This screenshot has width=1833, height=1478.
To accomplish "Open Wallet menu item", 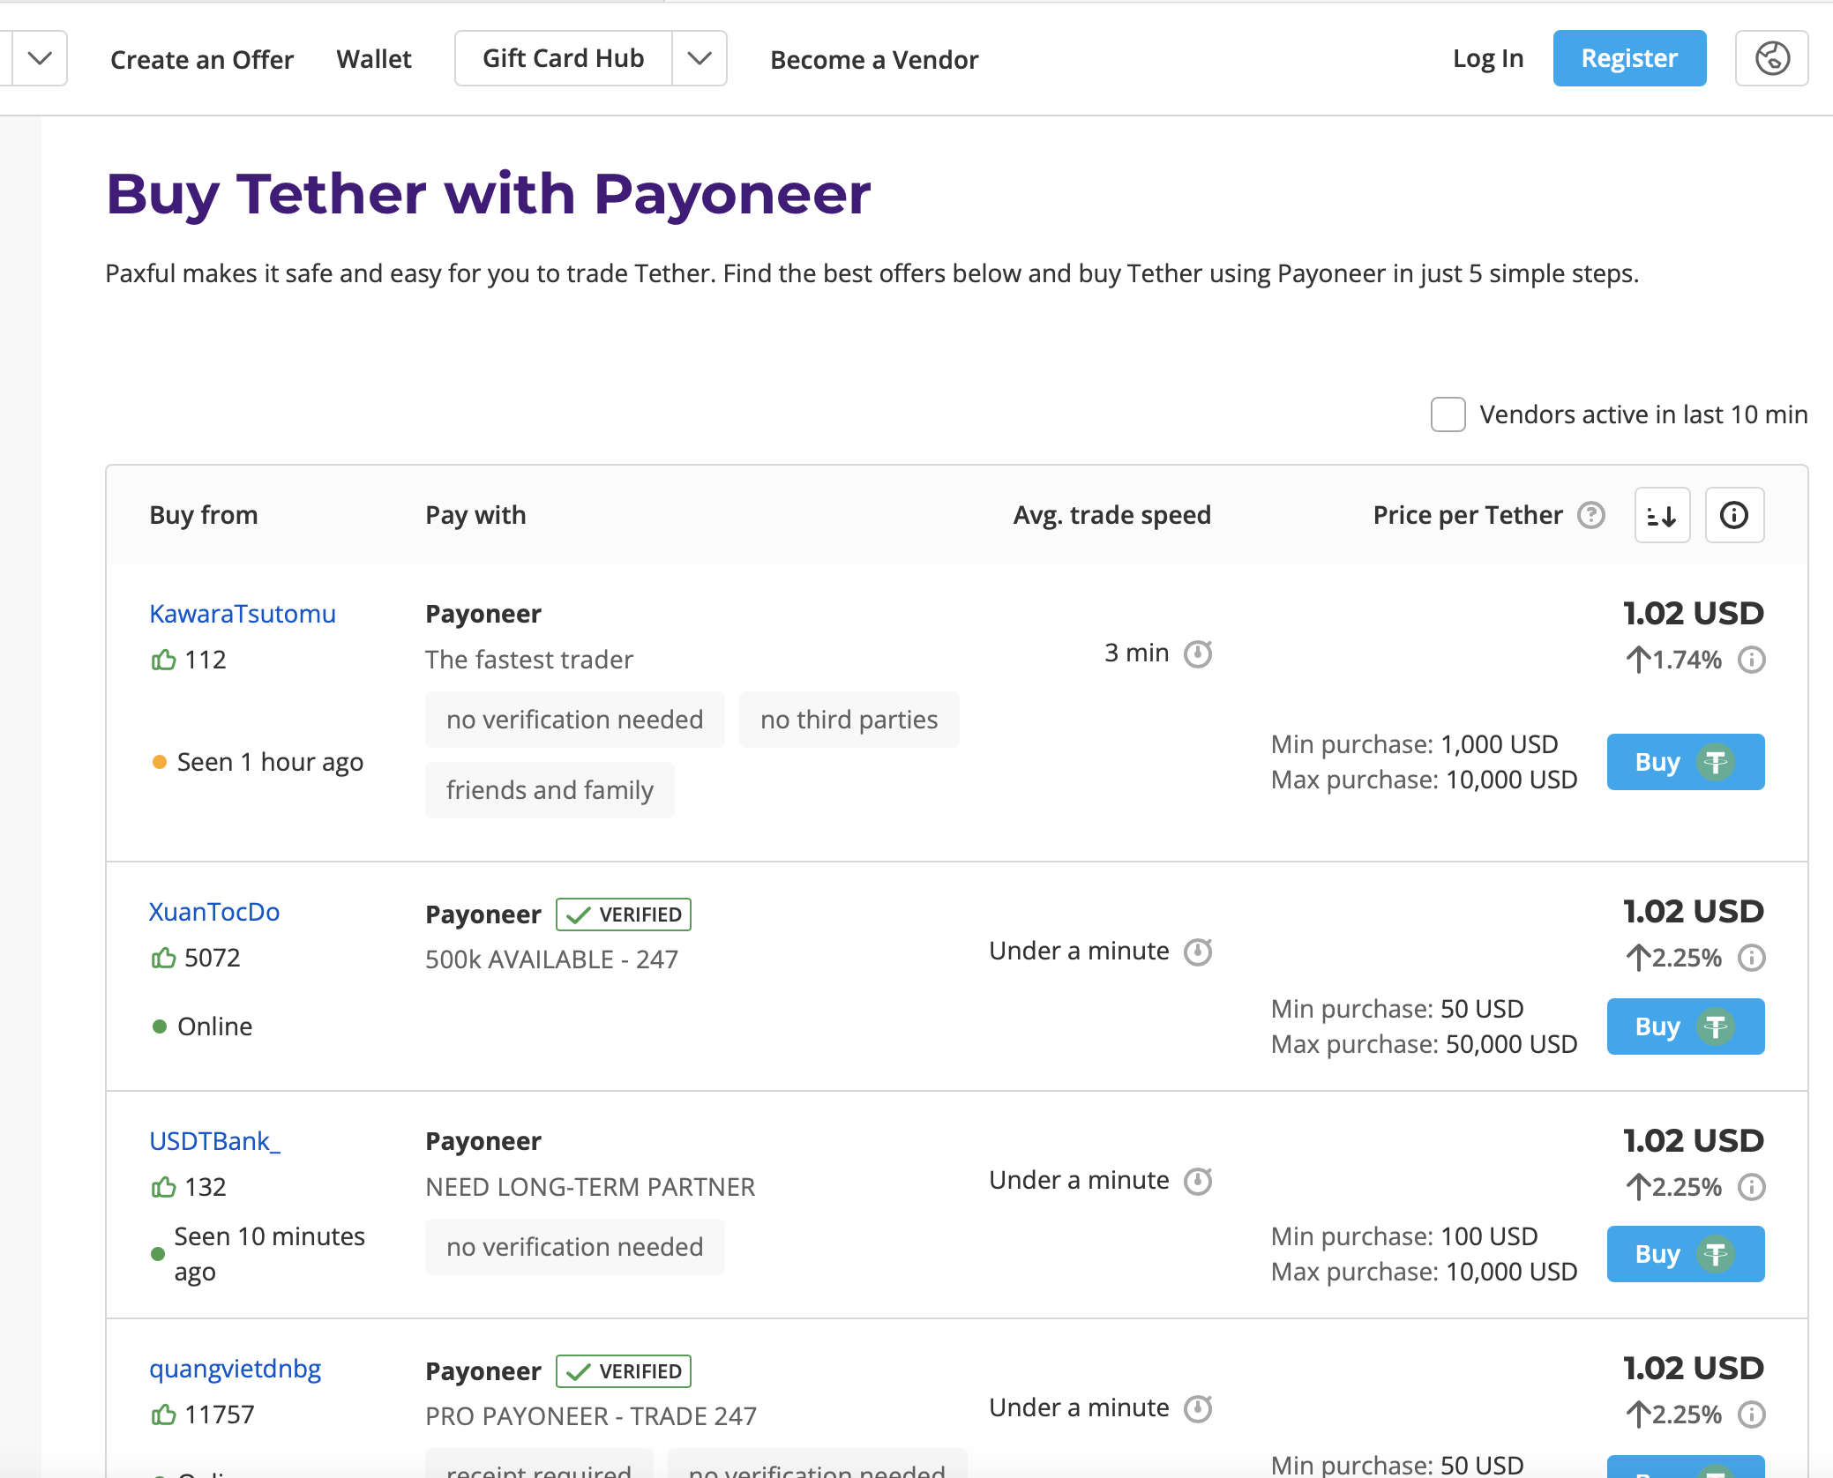I will tap(374, 59).
